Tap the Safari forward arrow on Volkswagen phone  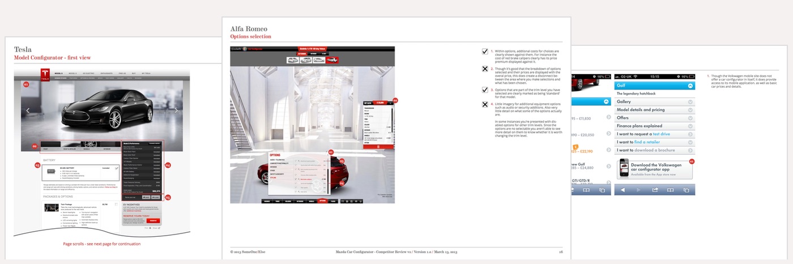tap(638, 190)
